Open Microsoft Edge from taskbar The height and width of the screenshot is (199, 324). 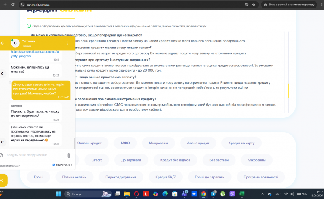[165, 194]
